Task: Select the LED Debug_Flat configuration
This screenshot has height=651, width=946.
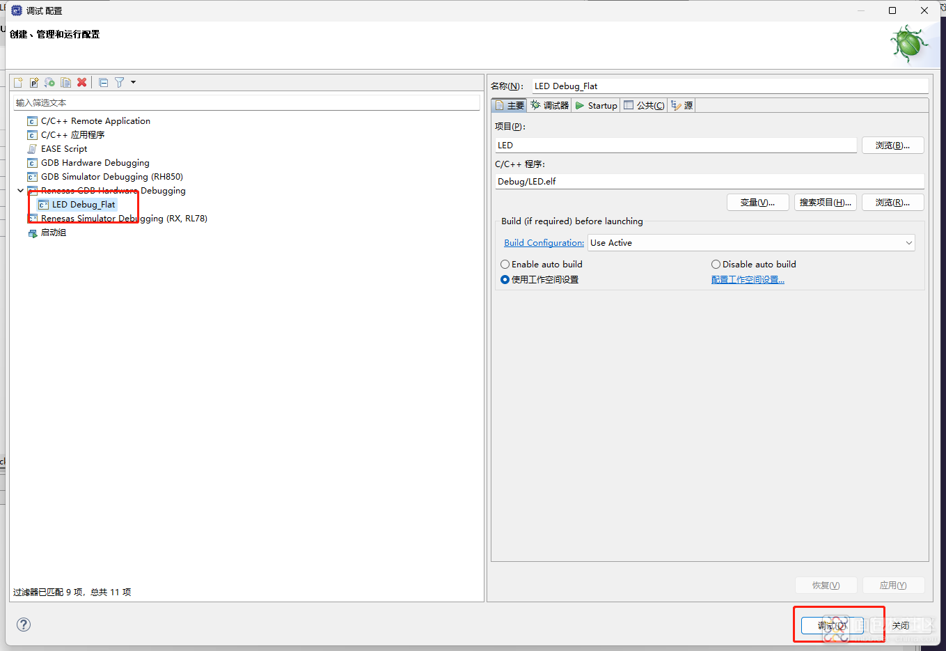Action: 84,205
